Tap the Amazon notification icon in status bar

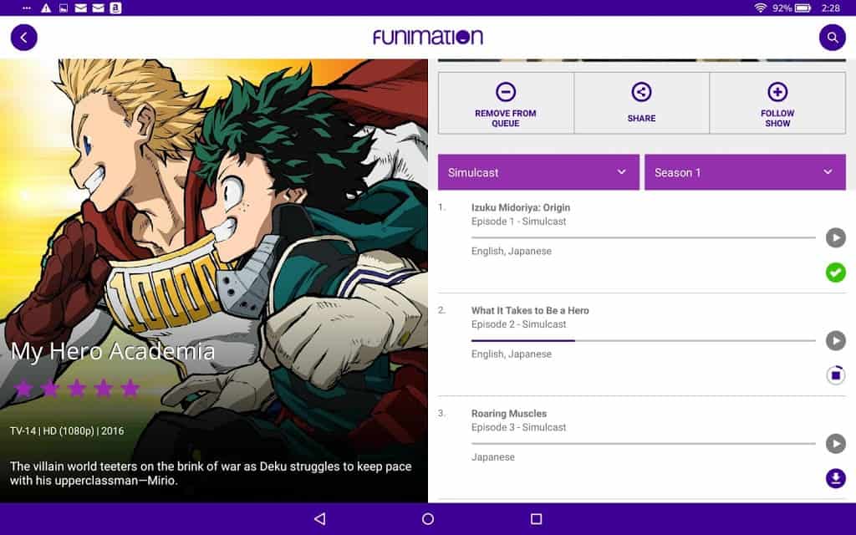115,8
